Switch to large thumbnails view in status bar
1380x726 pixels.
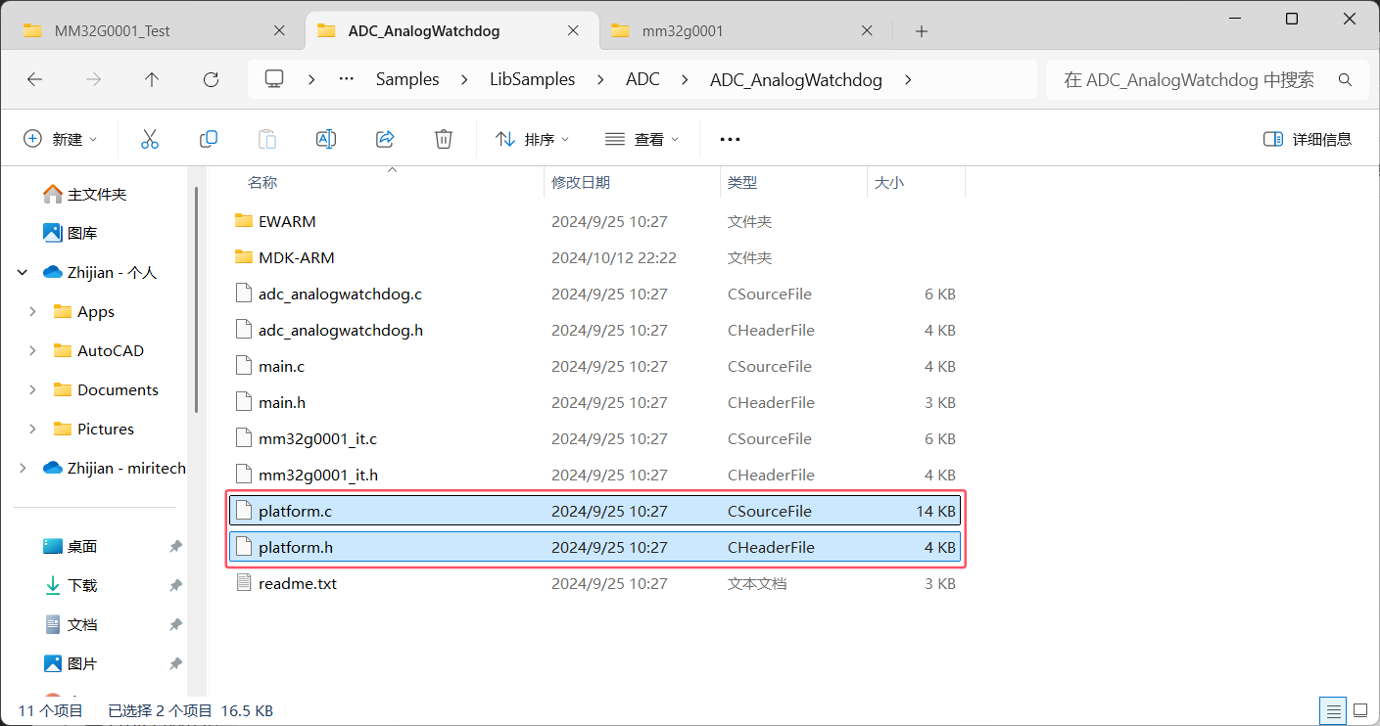tap(1360, 710)
